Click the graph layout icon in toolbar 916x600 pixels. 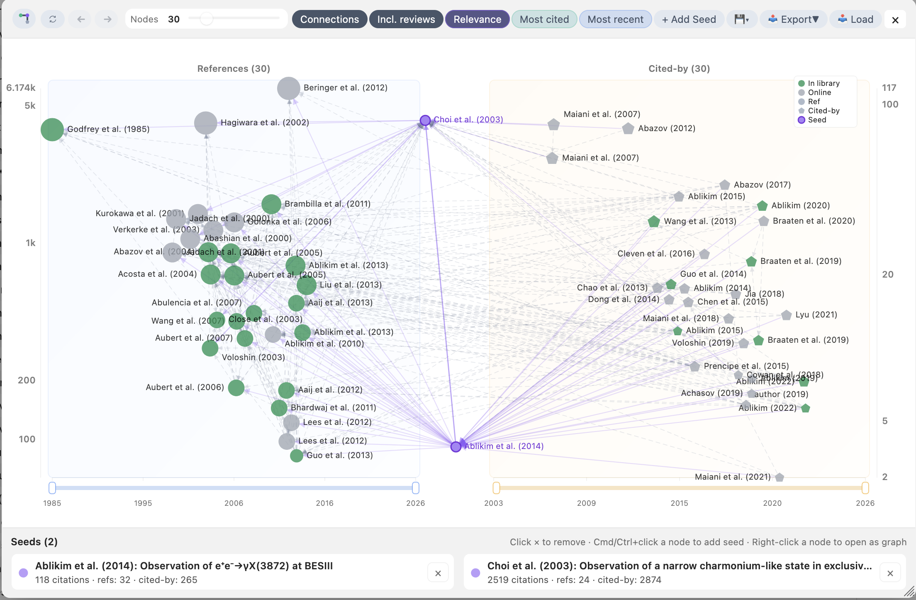(x=24, y=19)
